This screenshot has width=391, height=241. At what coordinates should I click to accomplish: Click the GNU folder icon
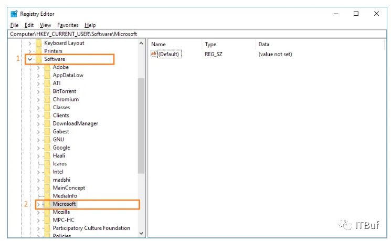tap(47, 140)
